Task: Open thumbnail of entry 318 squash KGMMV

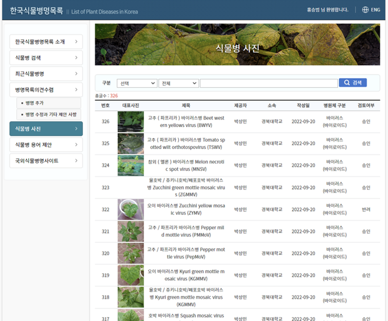Action: point(131,297)
